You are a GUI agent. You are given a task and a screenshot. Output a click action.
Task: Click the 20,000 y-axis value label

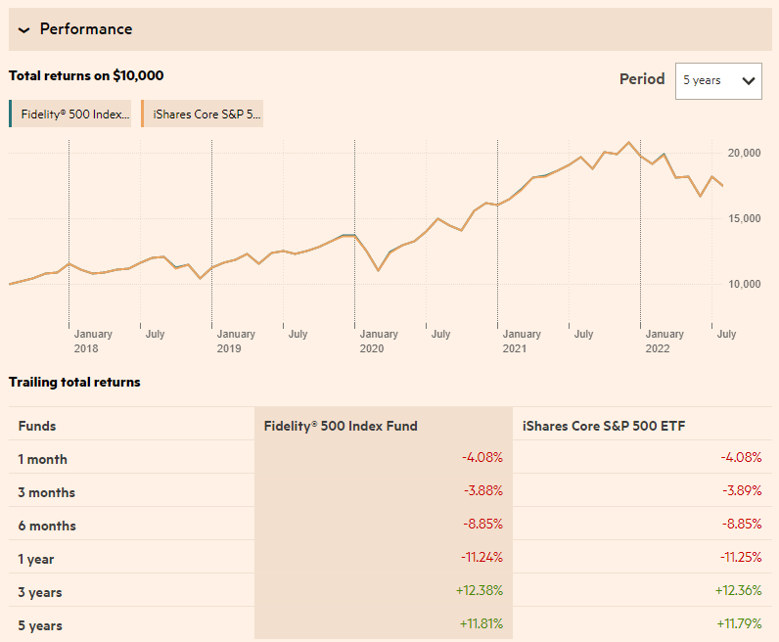[745, 153]
